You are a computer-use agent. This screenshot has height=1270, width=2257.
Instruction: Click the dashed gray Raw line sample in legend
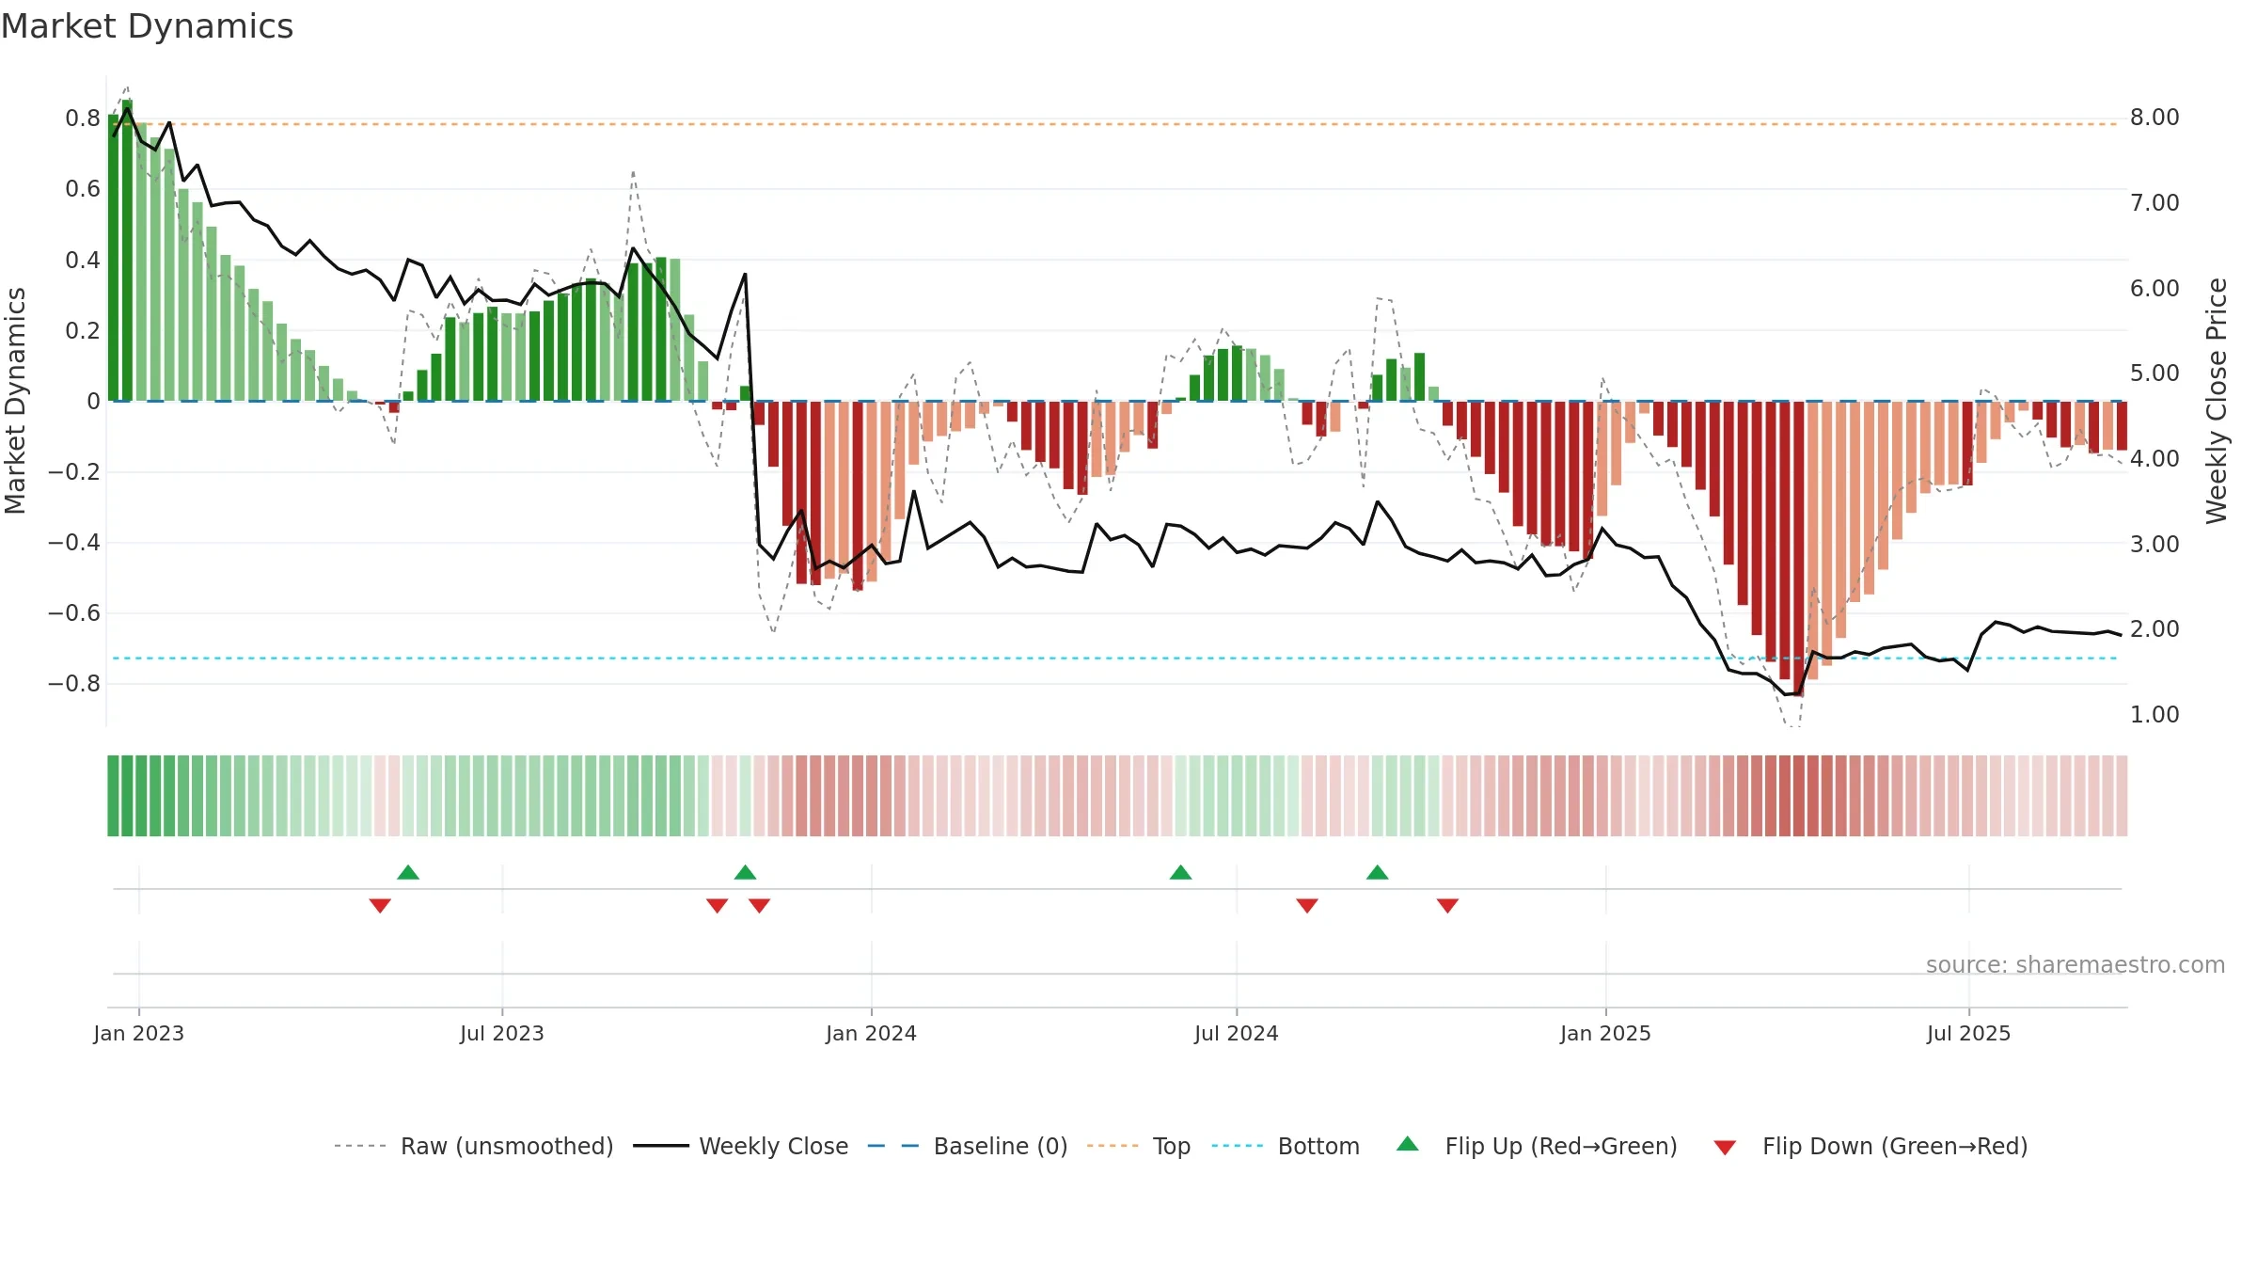[x=360, y=1146]
